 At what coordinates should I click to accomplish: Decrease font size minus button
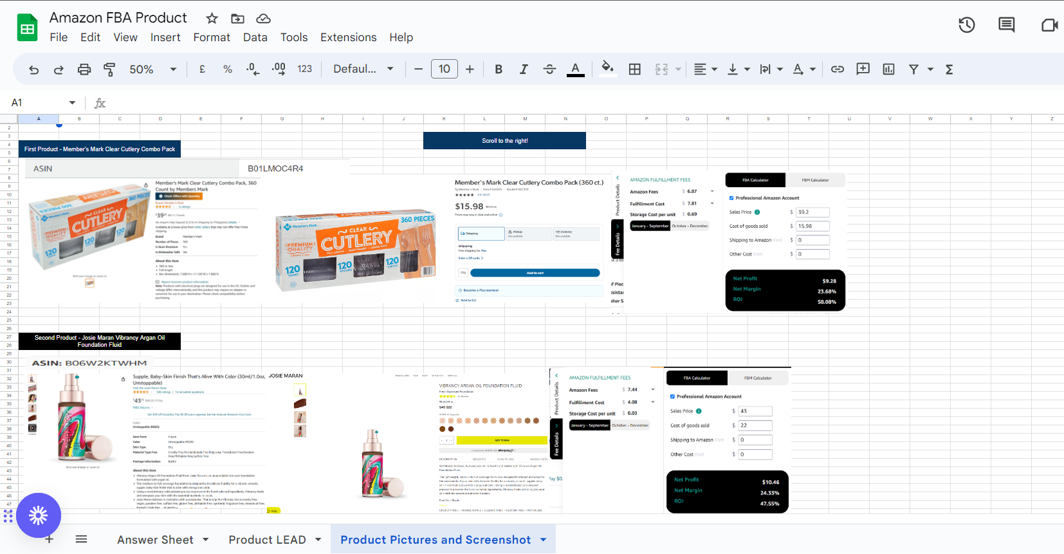(419, 69)
